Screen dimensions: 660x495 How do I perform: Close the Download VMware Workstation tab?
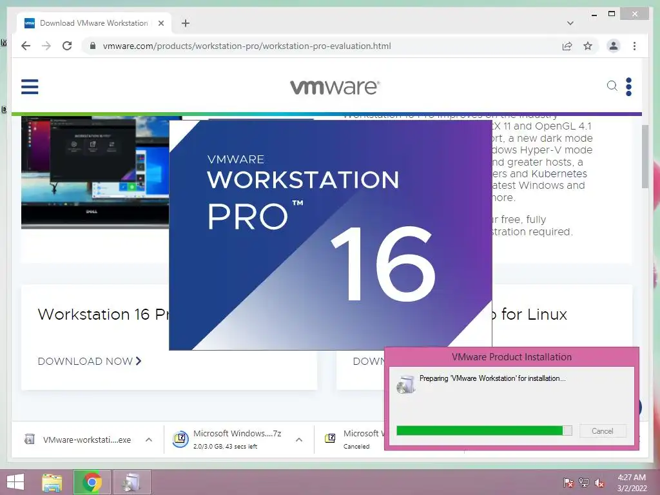click(x=160, y=23)
